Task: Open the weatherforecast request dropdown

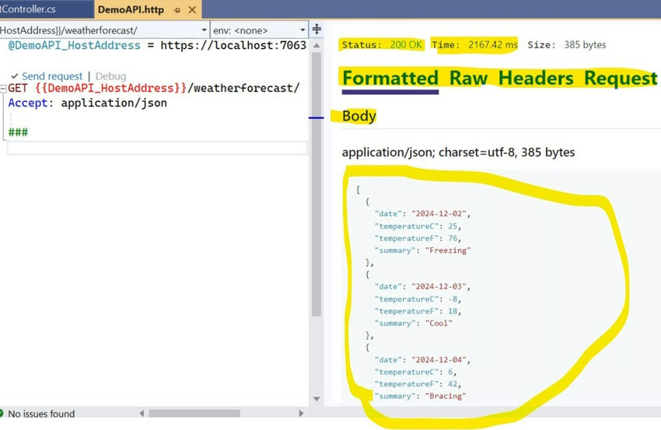Action: pyautogui.click(x=204, y=30)
